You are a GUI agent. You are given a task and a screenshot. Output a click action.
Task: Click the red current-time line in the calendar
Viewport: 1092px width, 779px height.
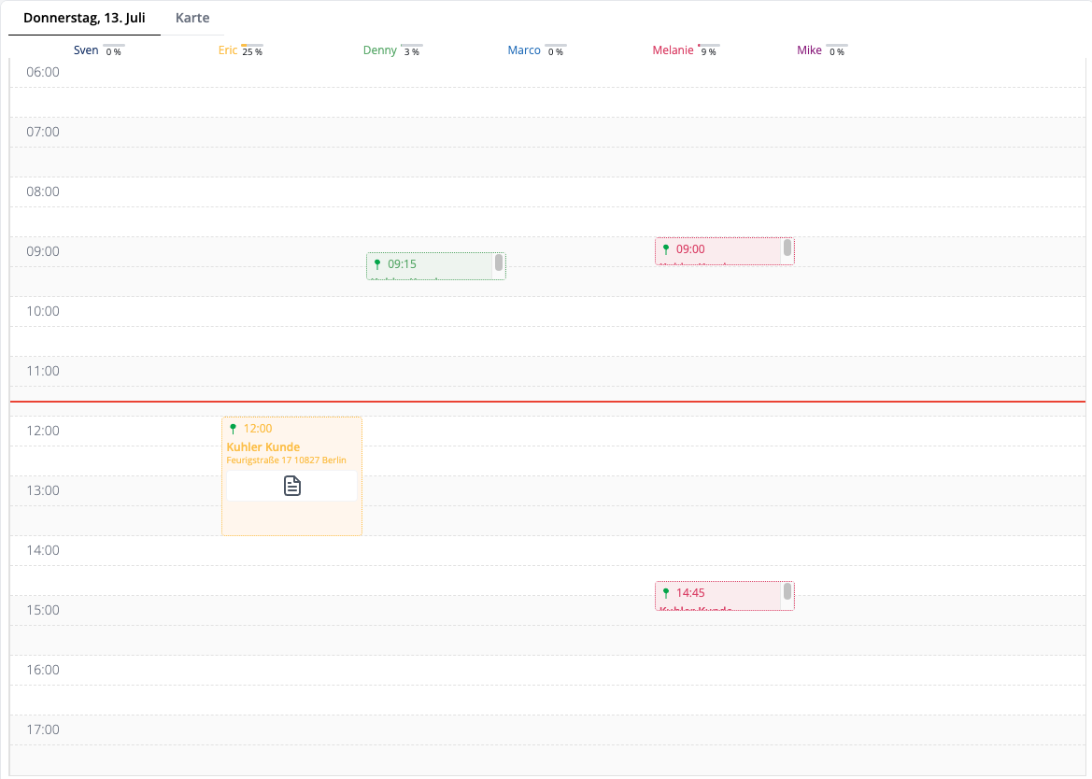(x=546, y=401)
